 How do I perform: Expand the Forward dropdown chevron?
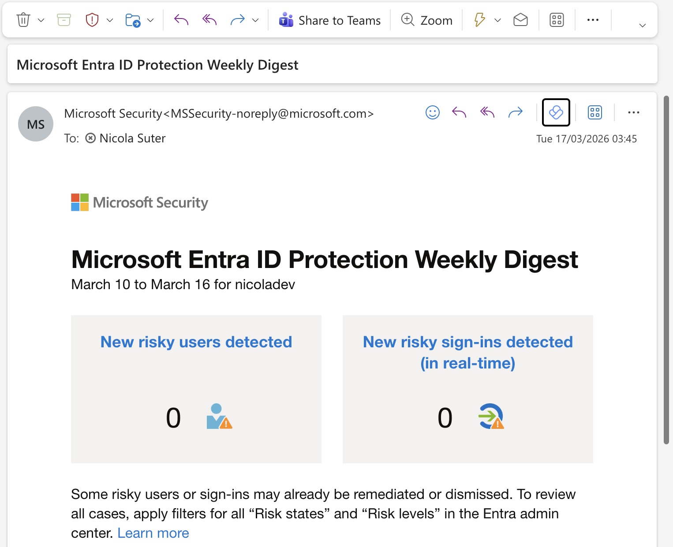(255, 20)
